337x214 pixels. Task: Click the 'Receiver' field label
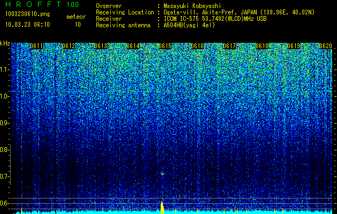(x=109, y=19)
